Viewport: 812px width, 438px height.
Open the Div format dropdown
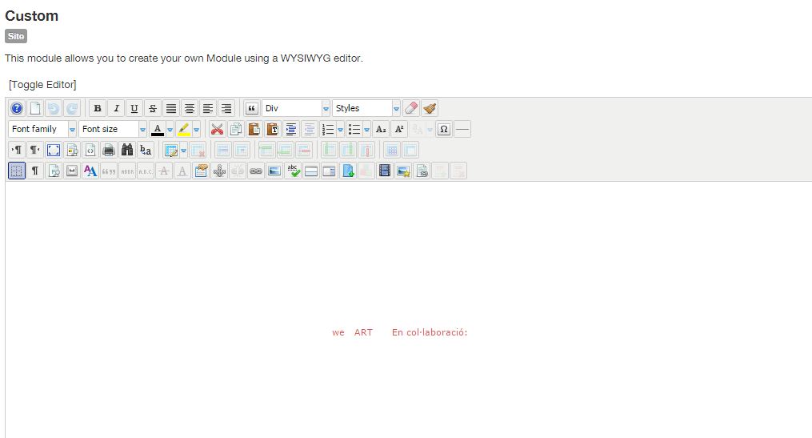[296, 108]
